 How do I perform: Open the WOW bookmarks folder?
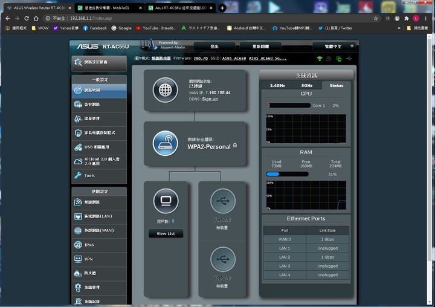coord(40,28)
